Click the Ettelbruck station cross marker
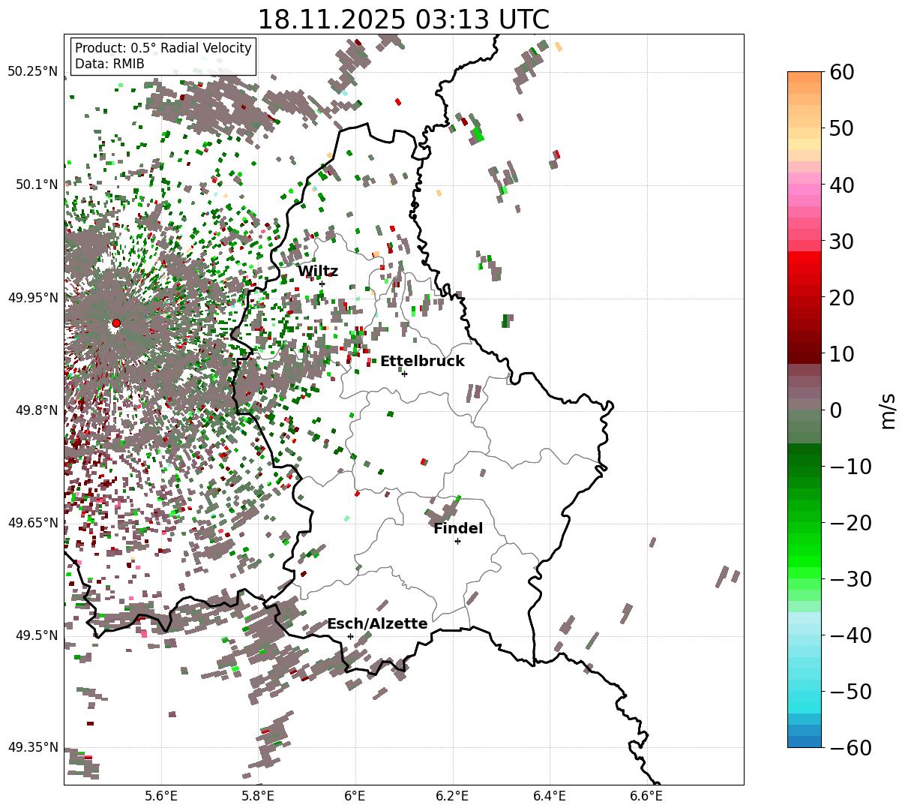The image size is (905, 811). click(404, 374)
